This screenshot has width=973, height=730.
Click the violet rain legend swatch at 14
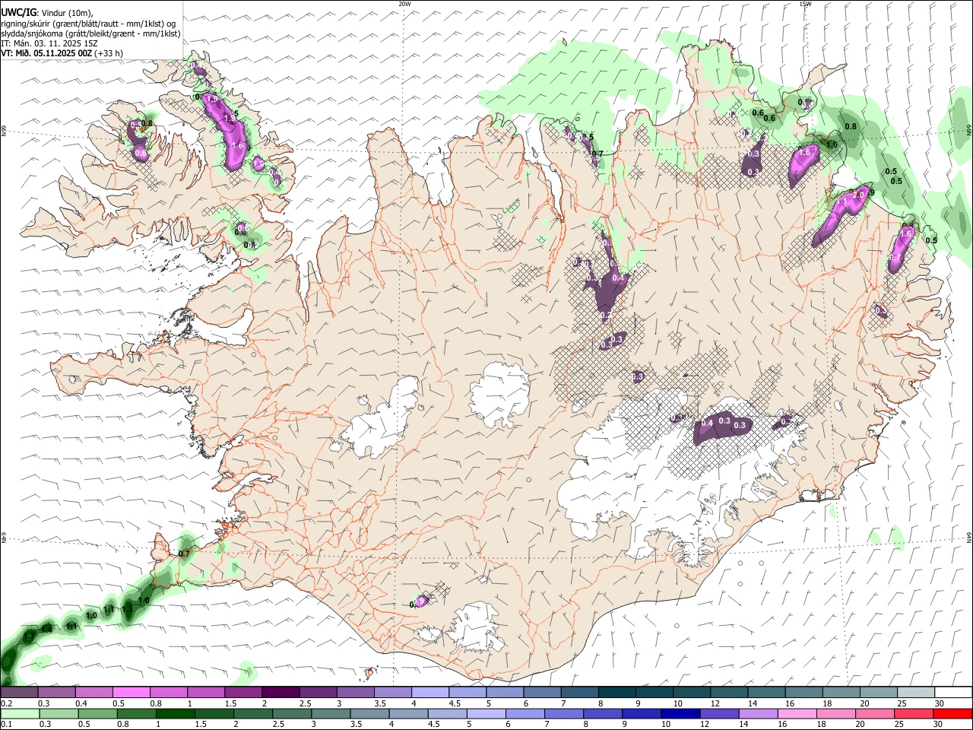click(x=758, y=714)
